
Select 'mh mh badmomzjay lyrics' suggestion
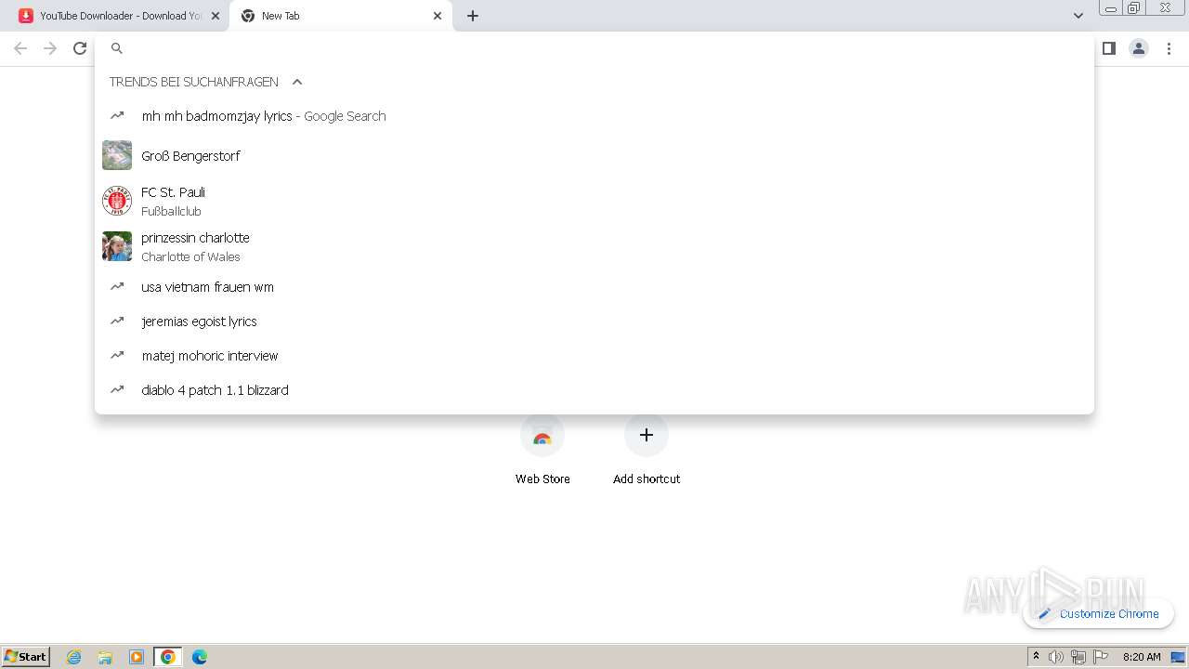tap(594, 116)
